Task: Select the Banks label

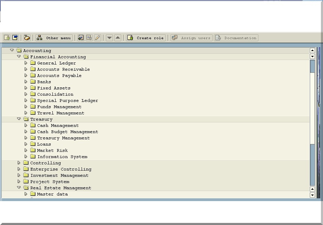Action: coord(44,82)
